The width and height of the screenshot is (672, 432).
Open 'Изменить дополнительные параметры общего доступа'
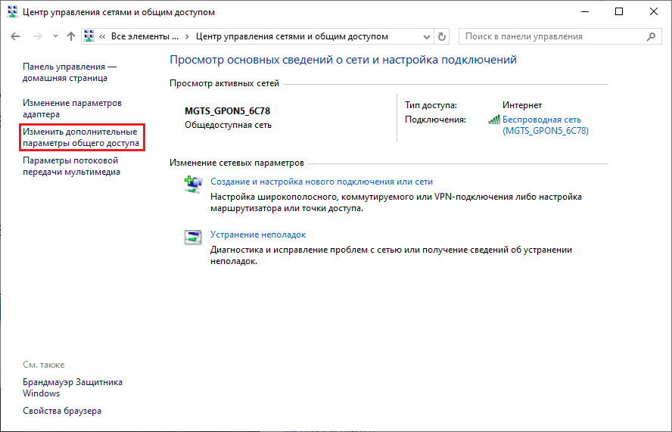click(80, 137)
